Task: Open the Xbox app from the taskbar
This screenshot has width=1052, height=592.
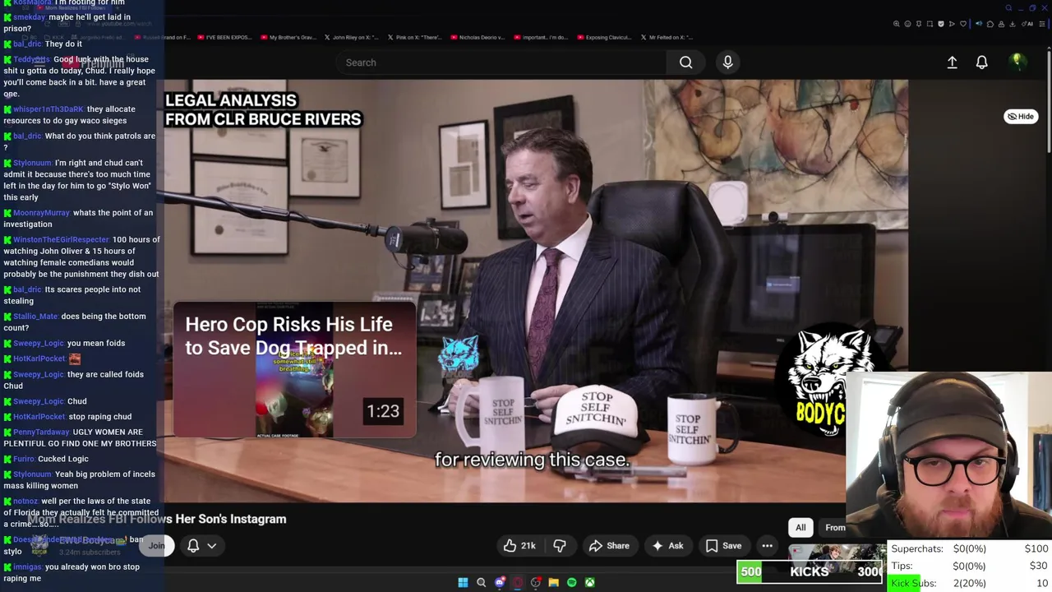Action: click(589, 582)
